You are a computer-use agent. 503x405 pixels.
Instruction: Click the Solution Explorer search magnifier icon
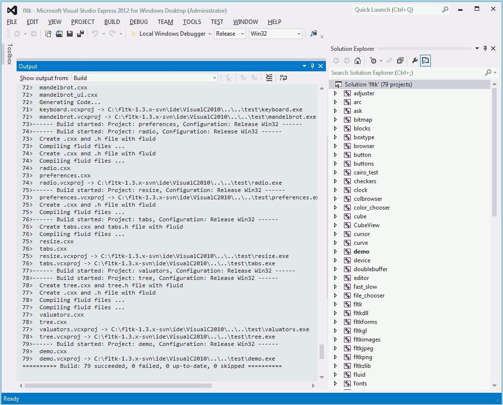point(488,73)
